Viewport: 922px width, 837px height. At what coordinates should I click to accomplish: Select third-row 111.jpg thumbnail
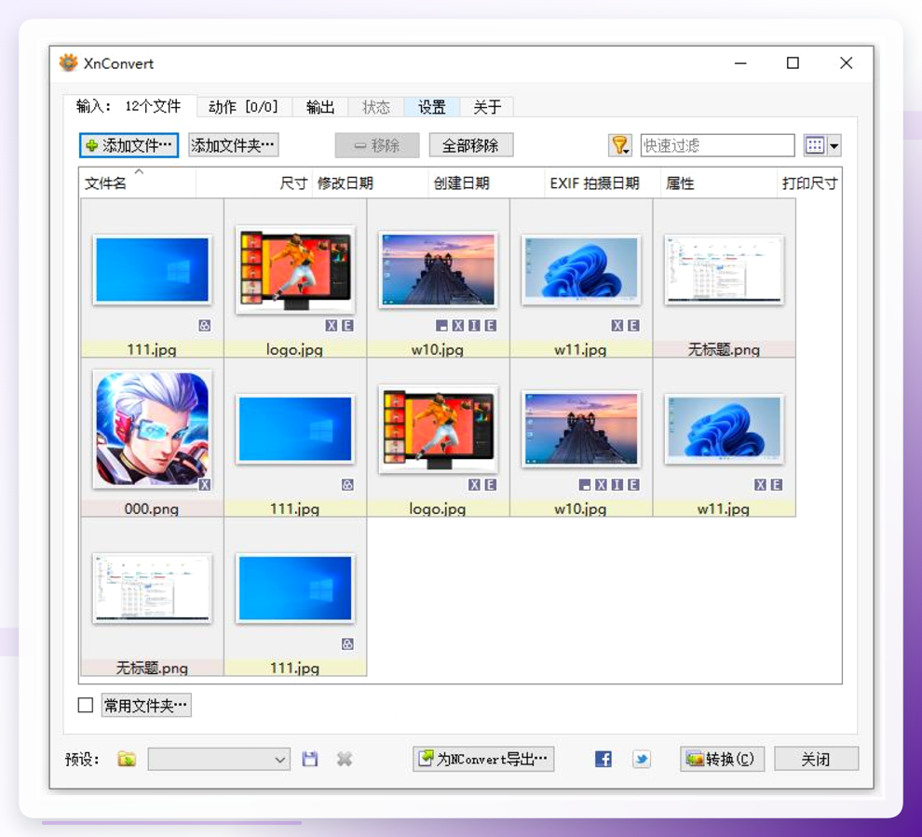click(x=294, y=588)
